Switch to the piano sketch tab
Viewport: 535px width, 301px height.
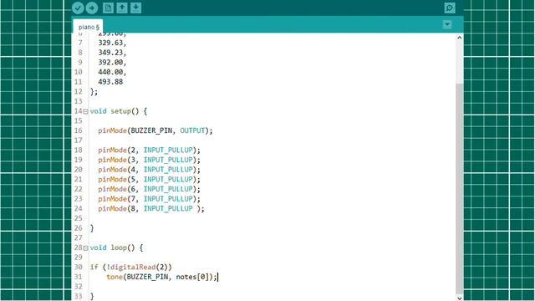pos(89,27)
